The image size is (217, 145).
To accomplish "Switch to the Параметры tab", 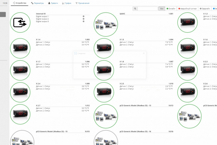I will tap(37, 3).
